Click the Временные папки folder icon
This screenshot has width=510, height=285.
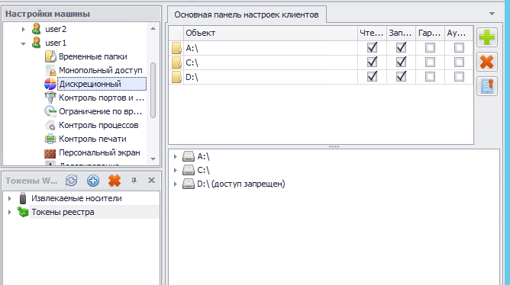[50, 56]
